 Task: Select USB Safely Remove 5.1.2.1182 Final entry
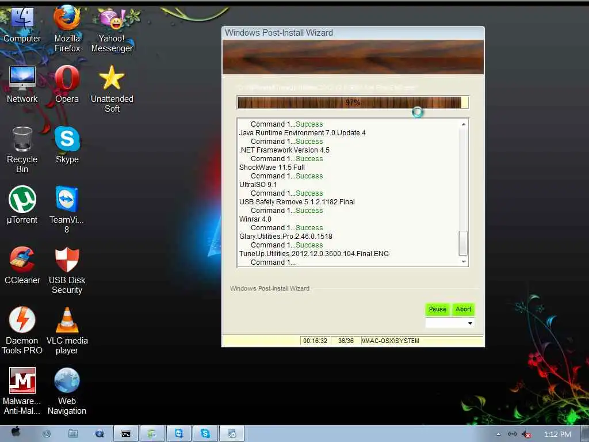pos(297,202)
